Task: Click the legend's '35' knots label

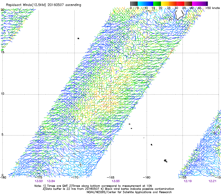Action: point(184,8)
